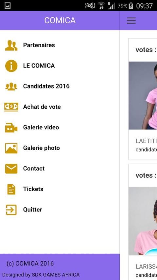This screenshot has width=157, height=280.
Task: Tap the battery status bar icon
Action: tap(131, 6)
